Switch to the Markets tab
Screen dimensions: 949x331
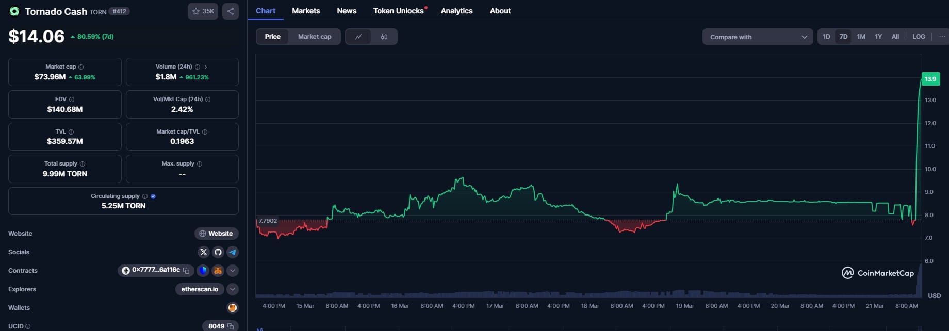[306, 11]
